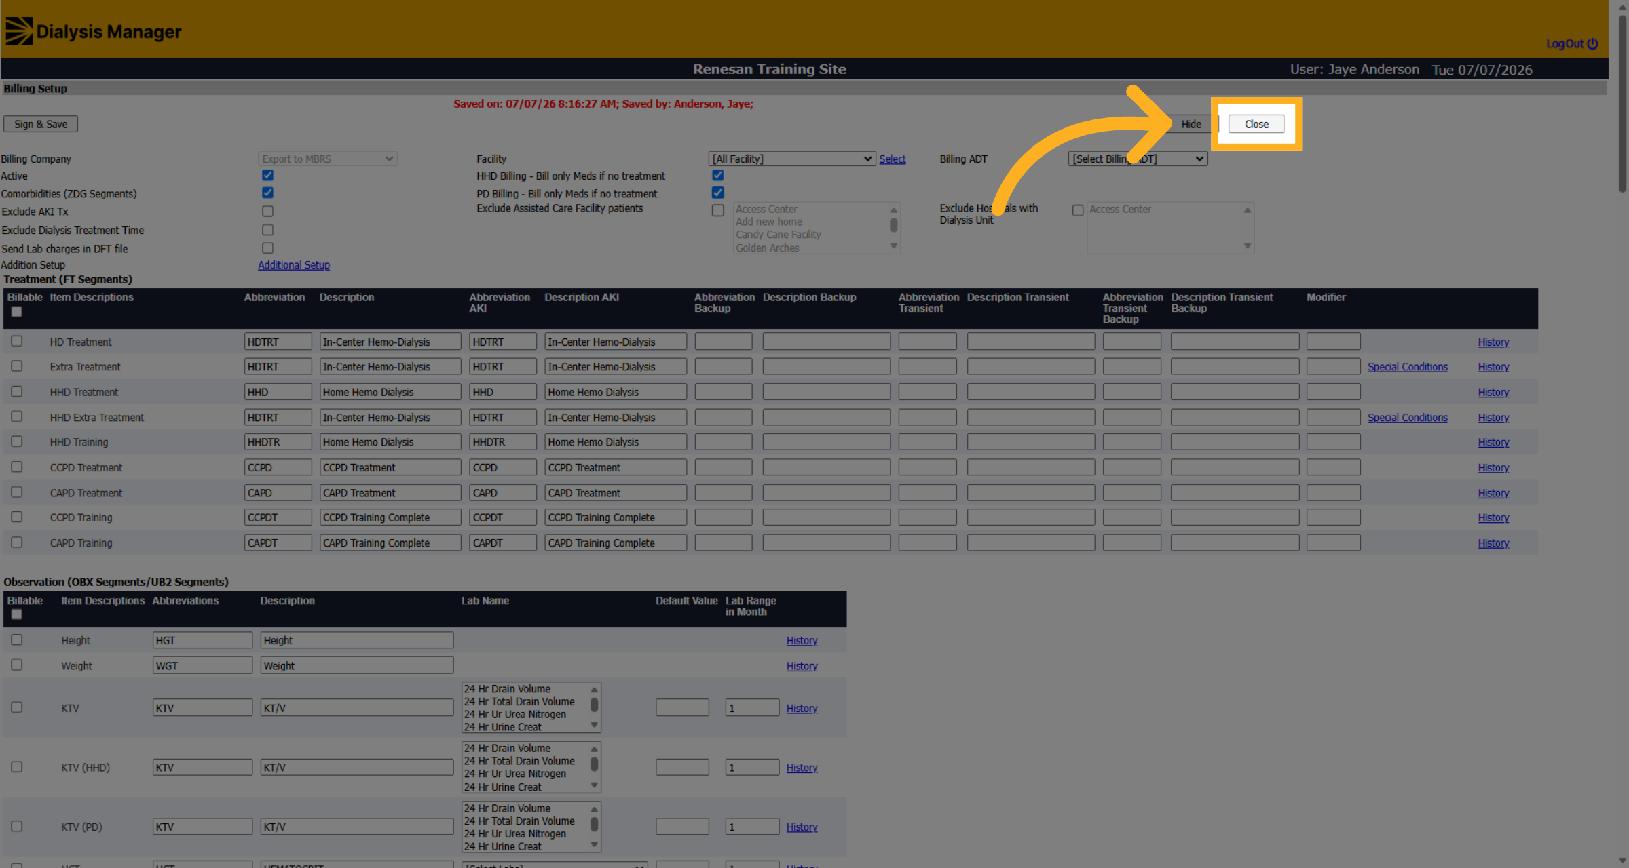Image resolution: width=1629 pixels, height=868 pixels.
Task: Select Golden Arches in facility list
Action: (x=768, y=248)
